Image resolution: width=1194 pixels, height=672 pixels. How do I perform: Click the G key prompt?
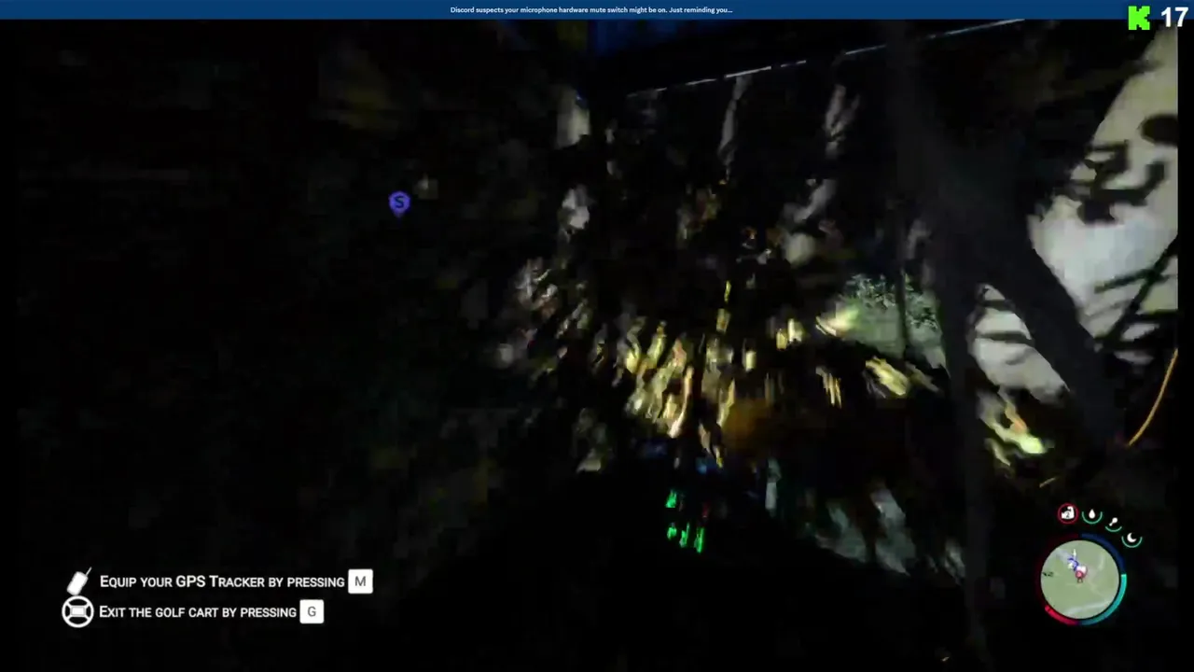click(312, 612)
